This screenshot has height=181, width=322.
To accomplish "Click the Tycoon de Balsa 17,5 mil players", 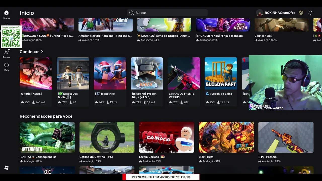I will (223, 102).
